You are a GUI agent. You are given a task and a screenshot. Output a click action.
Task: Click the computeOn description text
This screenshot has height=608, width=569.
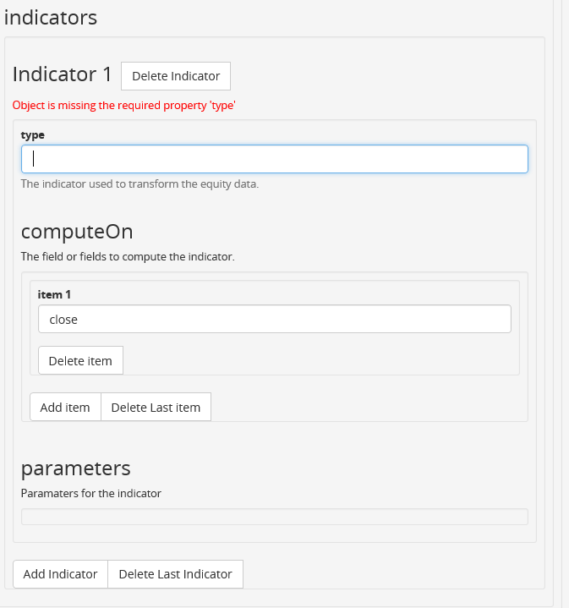coord(128,257)
